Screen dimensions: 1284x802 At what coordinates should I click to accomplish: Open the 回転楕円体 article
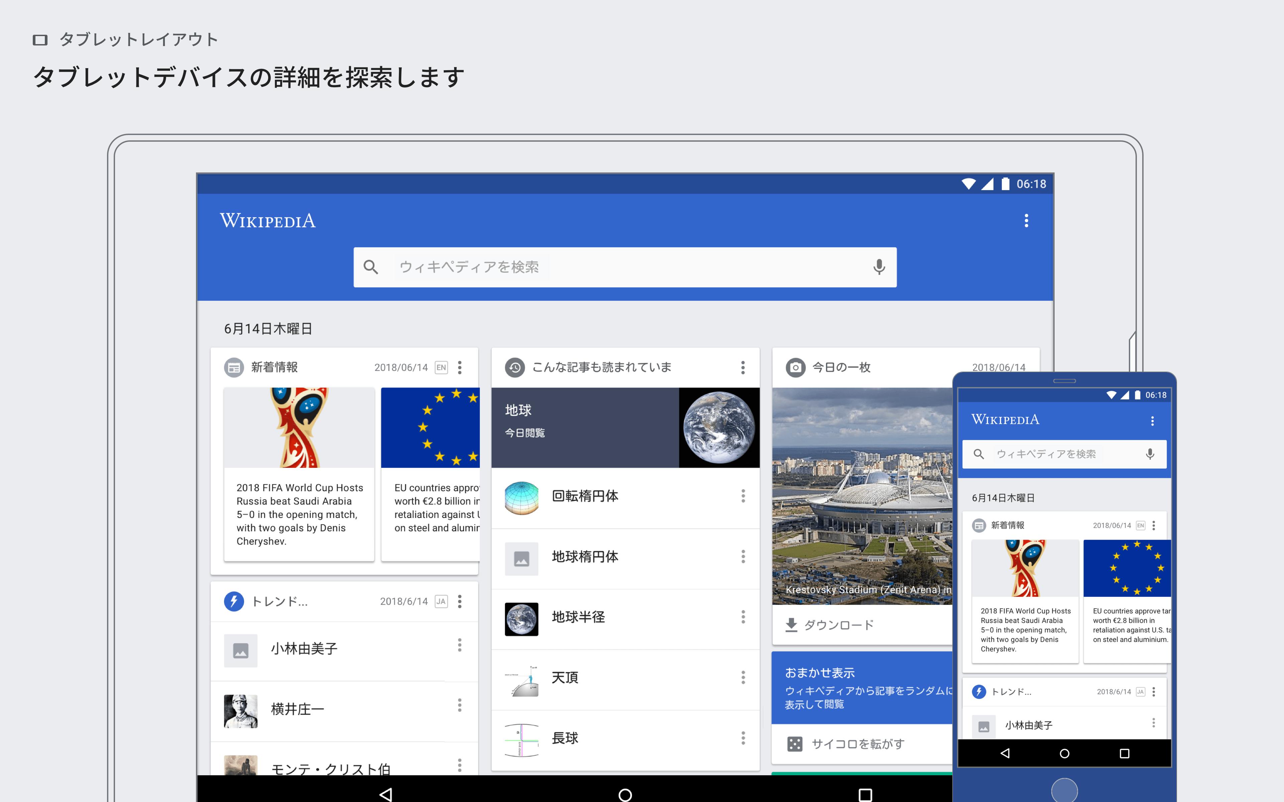click(625, 498)
